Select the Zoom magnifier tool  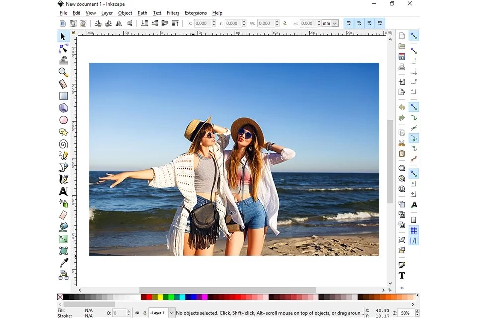63,72
